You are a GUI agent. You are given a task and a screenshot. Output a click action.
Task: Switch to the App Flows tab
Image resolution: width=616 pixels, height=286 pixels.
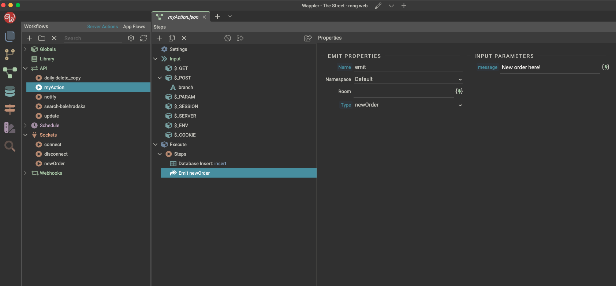click(x=134, y=27)
